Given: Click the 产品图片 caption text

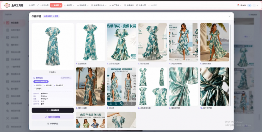Looking at the screenshot, I should click(x=53, y=72).
